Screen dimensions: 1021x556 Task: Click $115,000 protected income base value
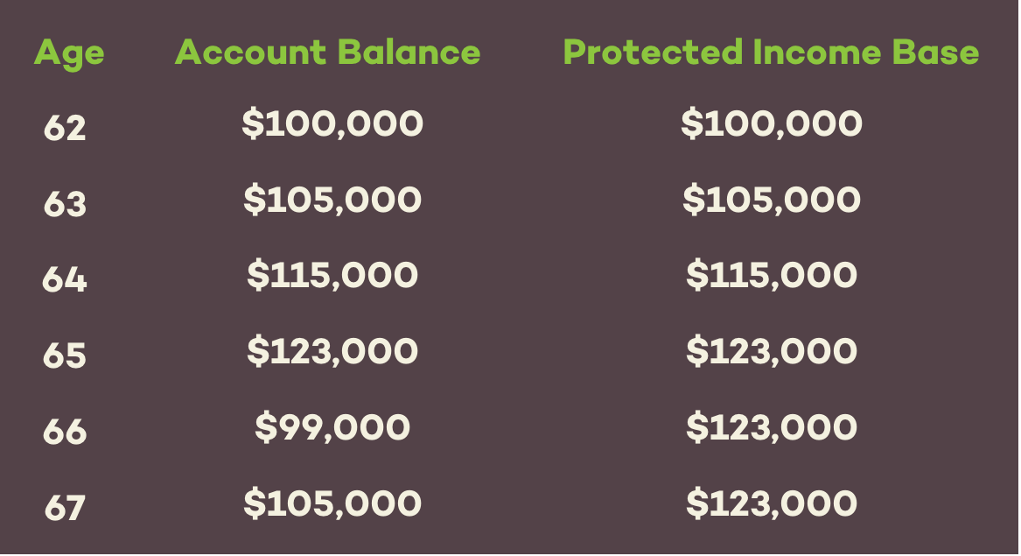point(772,275)
